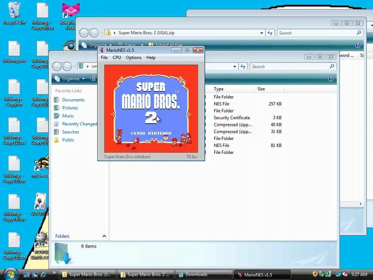Switch to Super Mario Bros. (J... taskbar button
Viewport: 373px width, 280px height.
tap(87, 275)
